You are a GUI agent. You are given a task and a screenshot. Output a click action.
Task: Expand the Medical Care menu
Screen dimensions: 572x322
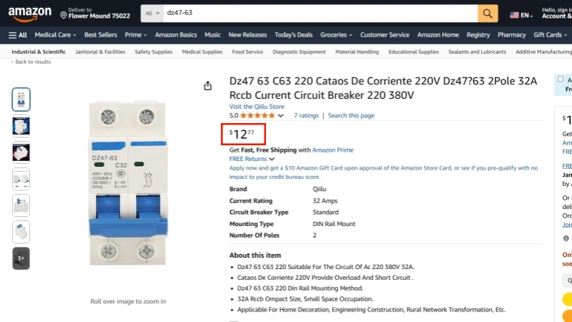[55, 34]
